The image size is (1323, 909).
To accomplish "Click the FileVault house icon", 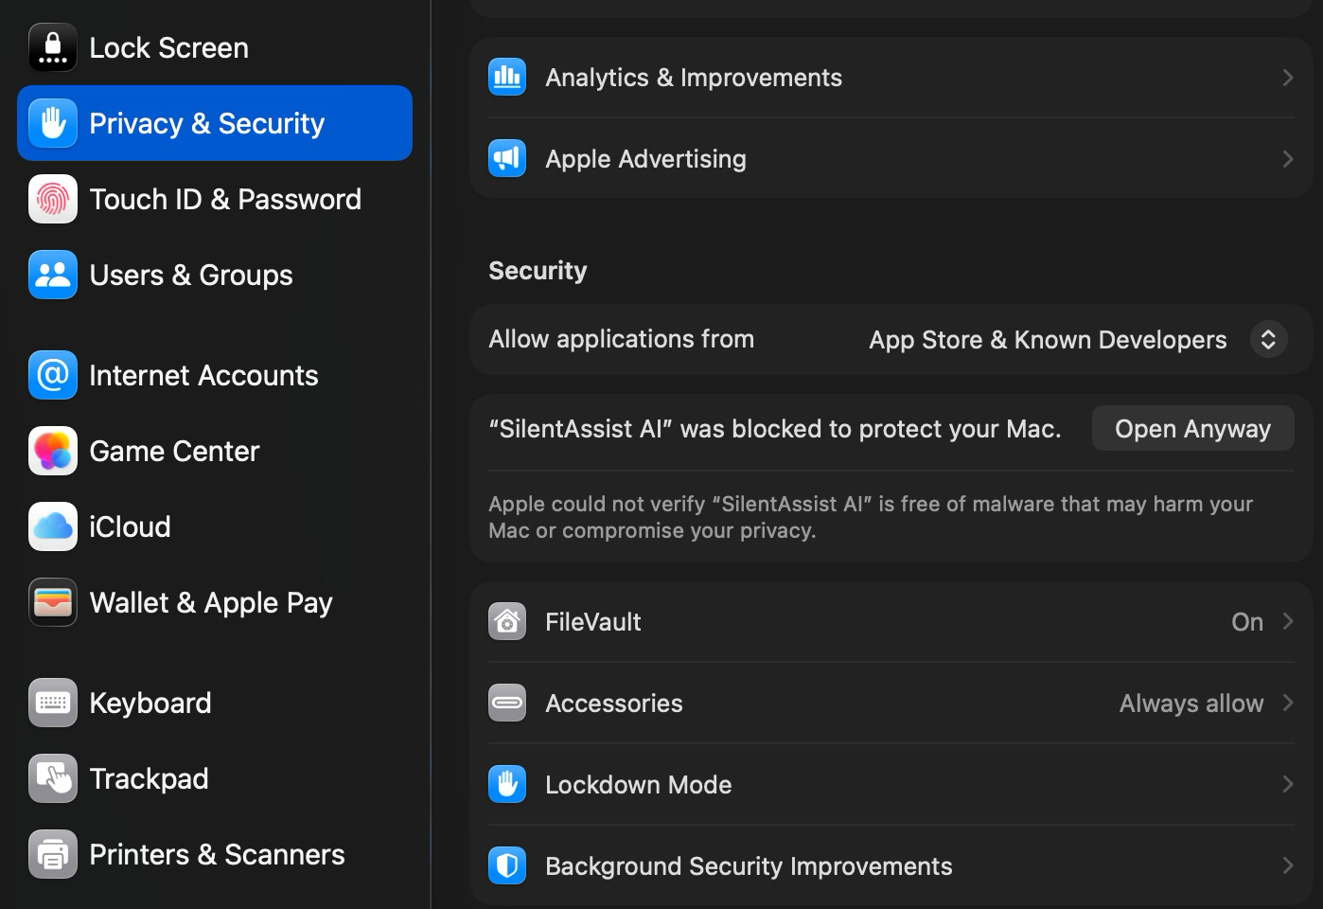I will click(x=507, y=621).
